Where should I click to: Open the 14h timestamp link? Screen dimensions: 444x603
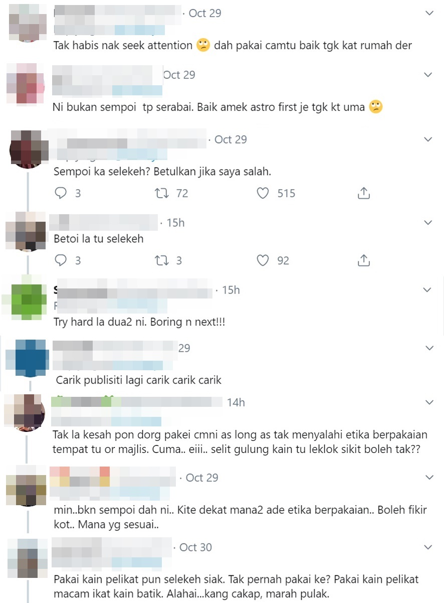point(236,402)
